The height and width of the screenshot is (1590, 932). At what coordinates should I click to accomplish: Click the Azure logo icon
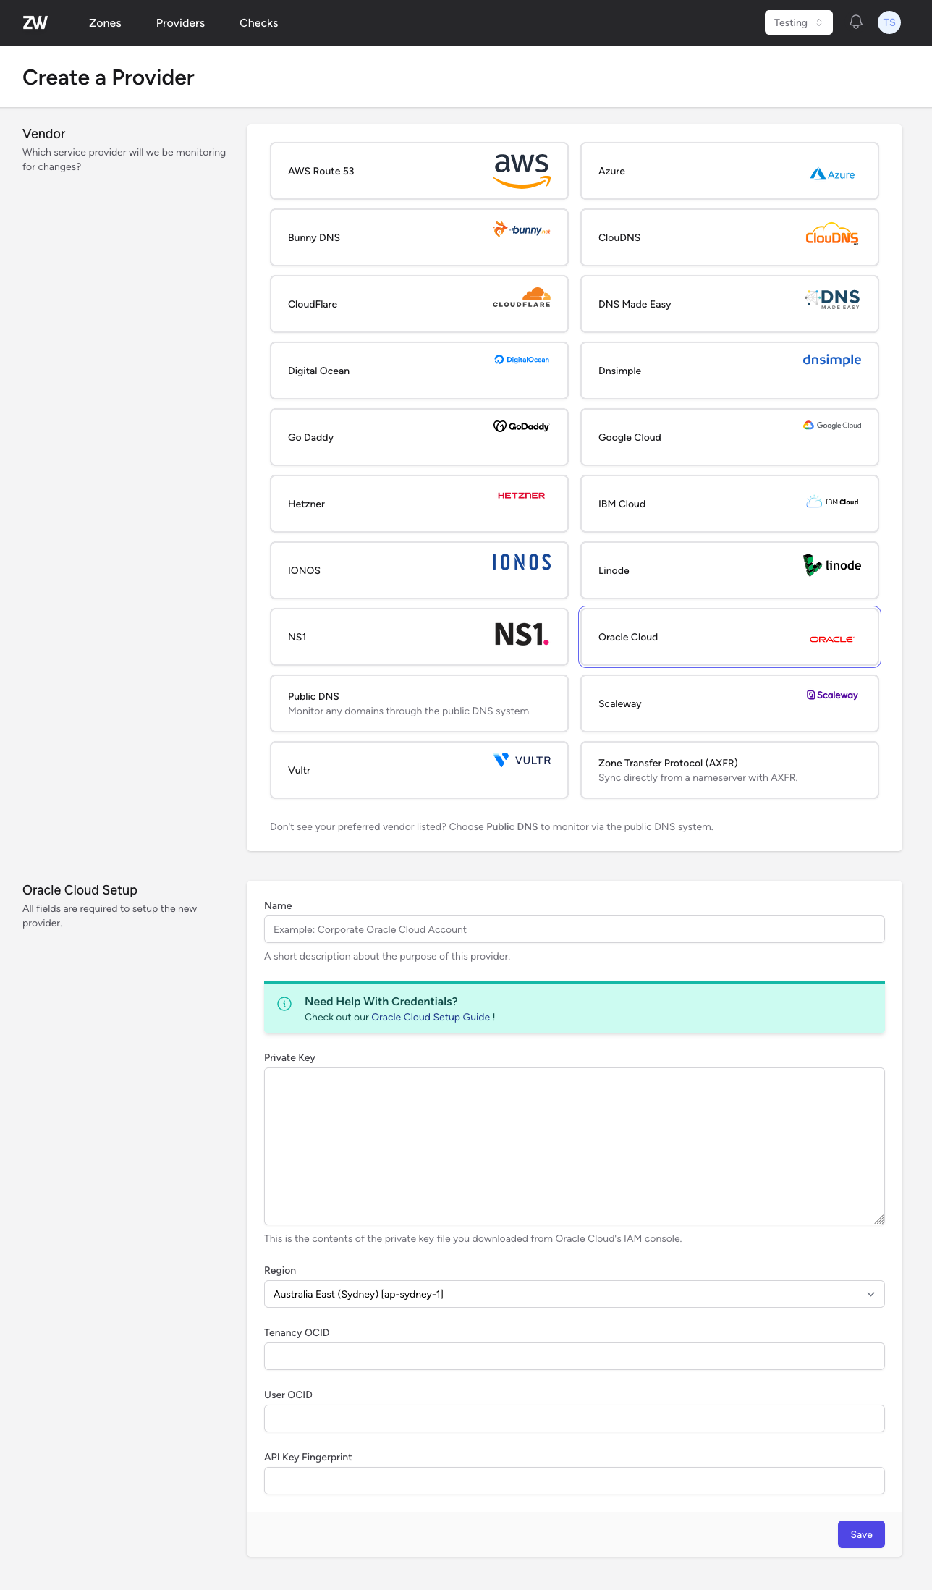click(832, 174)
